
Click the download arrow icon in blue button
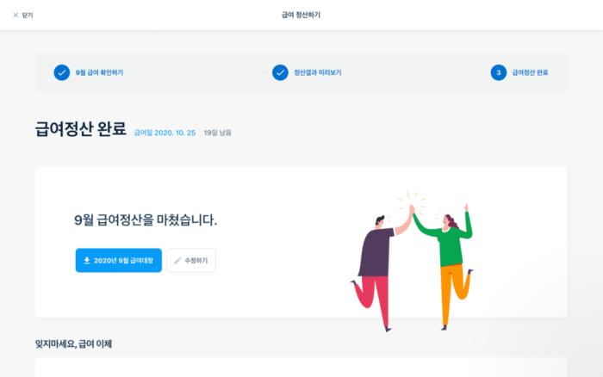click(x=87, y=260)
